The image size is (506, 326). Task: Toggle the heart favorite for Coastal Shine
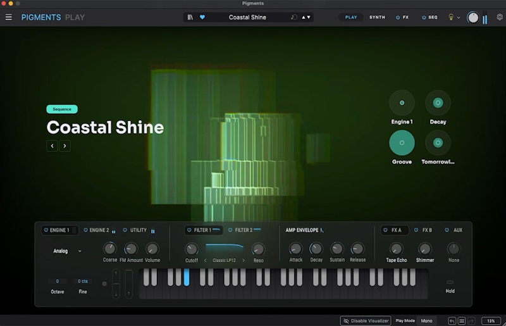[x=202, y=17]
